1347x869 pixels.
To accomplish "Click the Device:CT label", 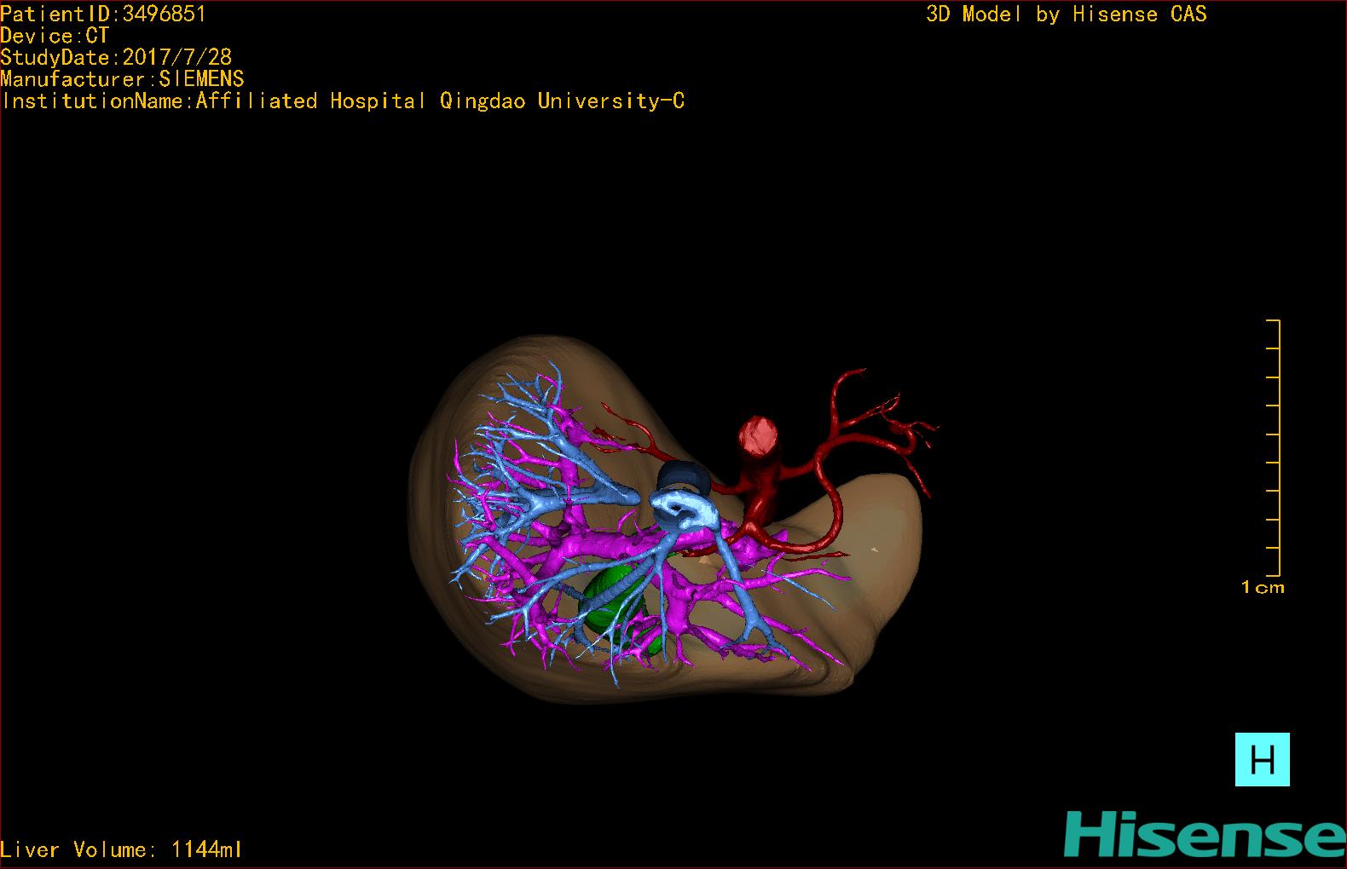I will pos(55,36).
